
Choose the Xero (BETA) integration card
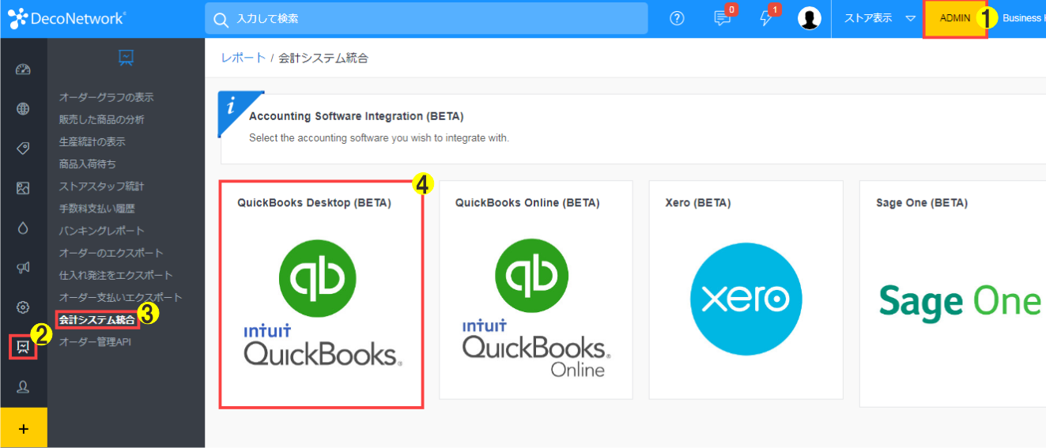pos(746,289)
